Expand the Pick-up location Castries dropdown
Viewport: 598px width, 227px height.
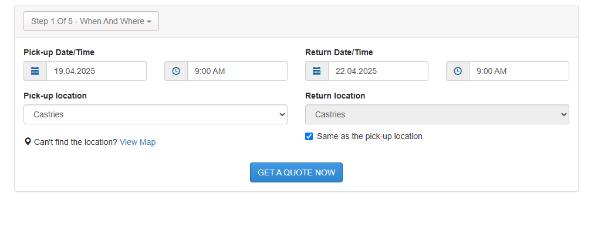[x=155, y=114]
